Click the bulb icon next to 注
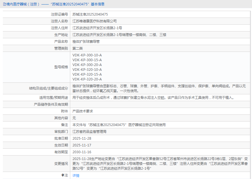Image resolution: width=252 pixels, height=179 pixels. (x=63, y=175)
